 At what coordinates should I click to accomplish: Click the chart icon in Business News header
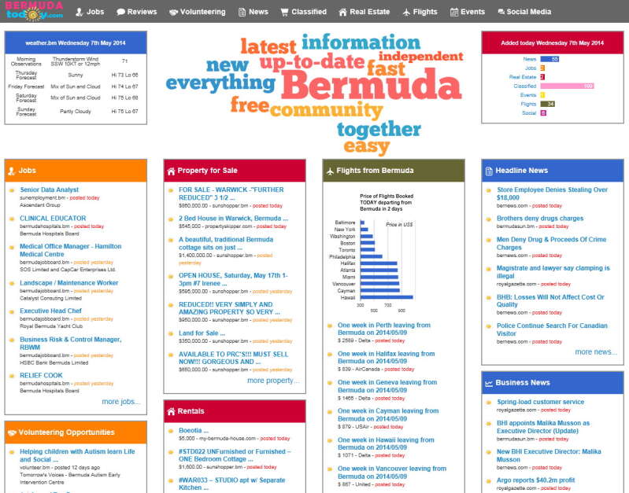point(489,383)
